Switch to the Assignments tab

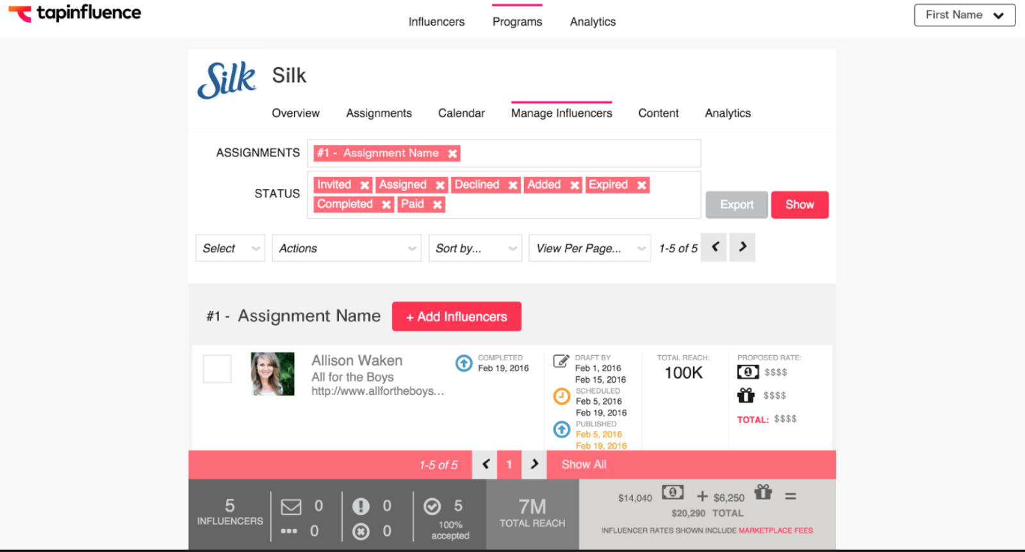tap(379, 113)
